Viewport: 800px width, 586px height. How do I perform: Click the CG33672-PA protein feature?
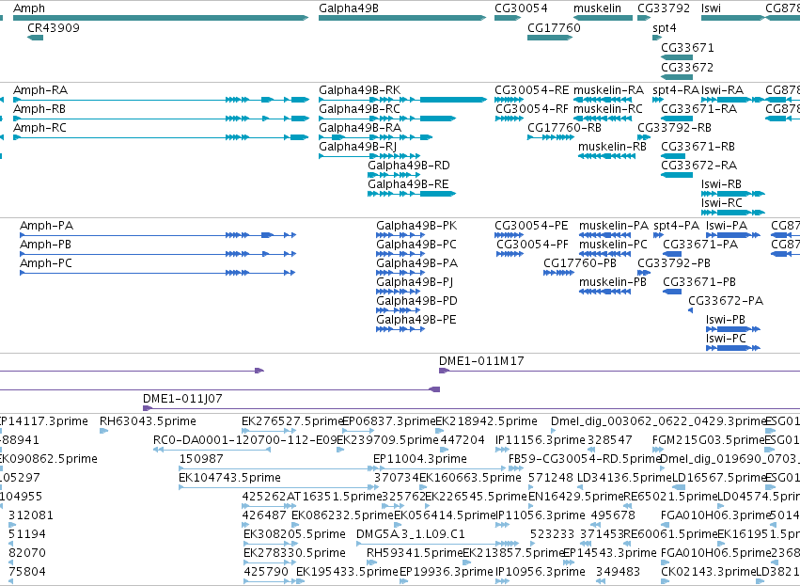tap(690, 310)
